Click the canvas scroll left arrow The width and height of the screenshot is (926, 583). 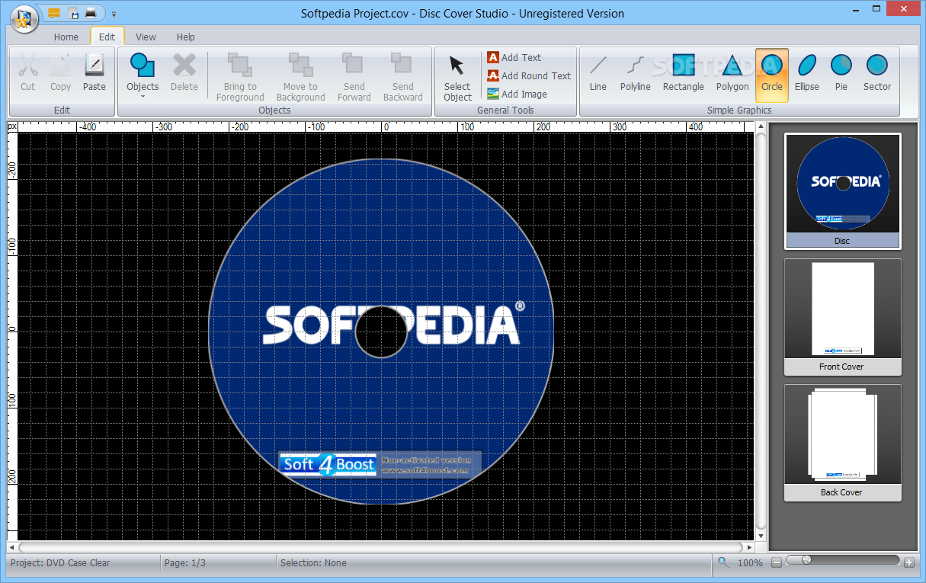(11, 547)
